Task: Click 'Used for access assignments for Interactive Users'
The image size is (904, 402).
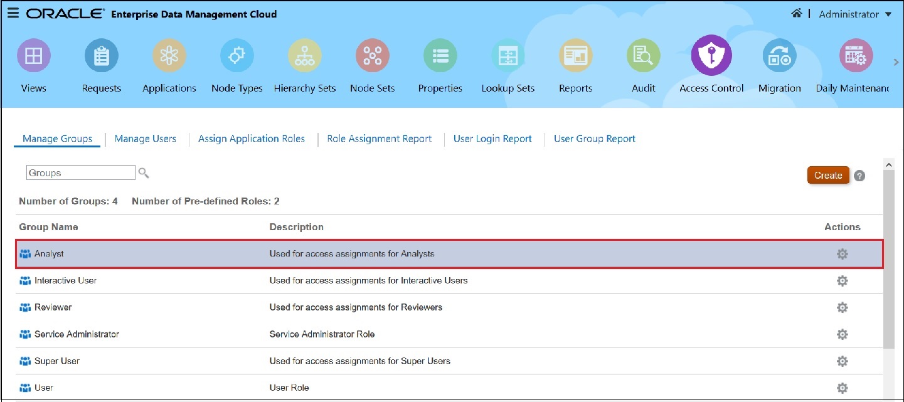Action: (x=368, y=280)
